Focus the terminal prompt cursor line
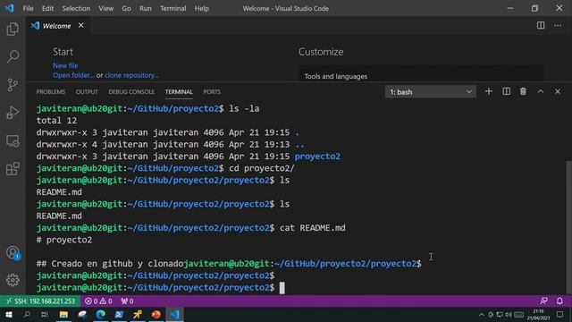The height and width of the screenshot is (322, 572). [x=282, y=288]
